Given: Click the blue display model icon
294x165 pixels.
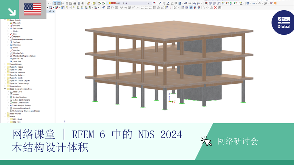Looking at the screenshot, I should [x=248, y=3].
